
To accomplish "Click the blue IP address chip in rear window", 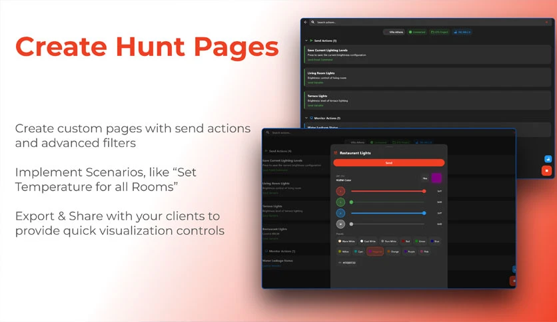I will tap(462, 32).
